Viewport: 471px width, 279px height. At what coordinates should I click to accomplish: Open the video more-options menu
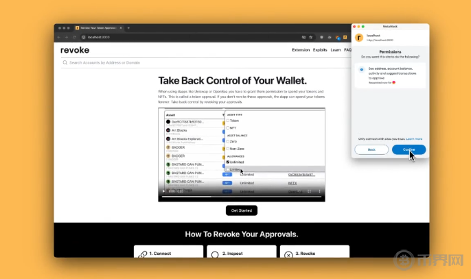click(319, 191)
